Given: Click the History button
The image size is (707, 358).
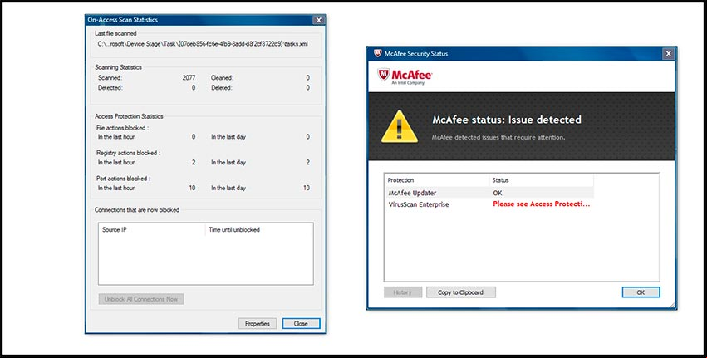Looking at the screenshot, I should point(403,292).
